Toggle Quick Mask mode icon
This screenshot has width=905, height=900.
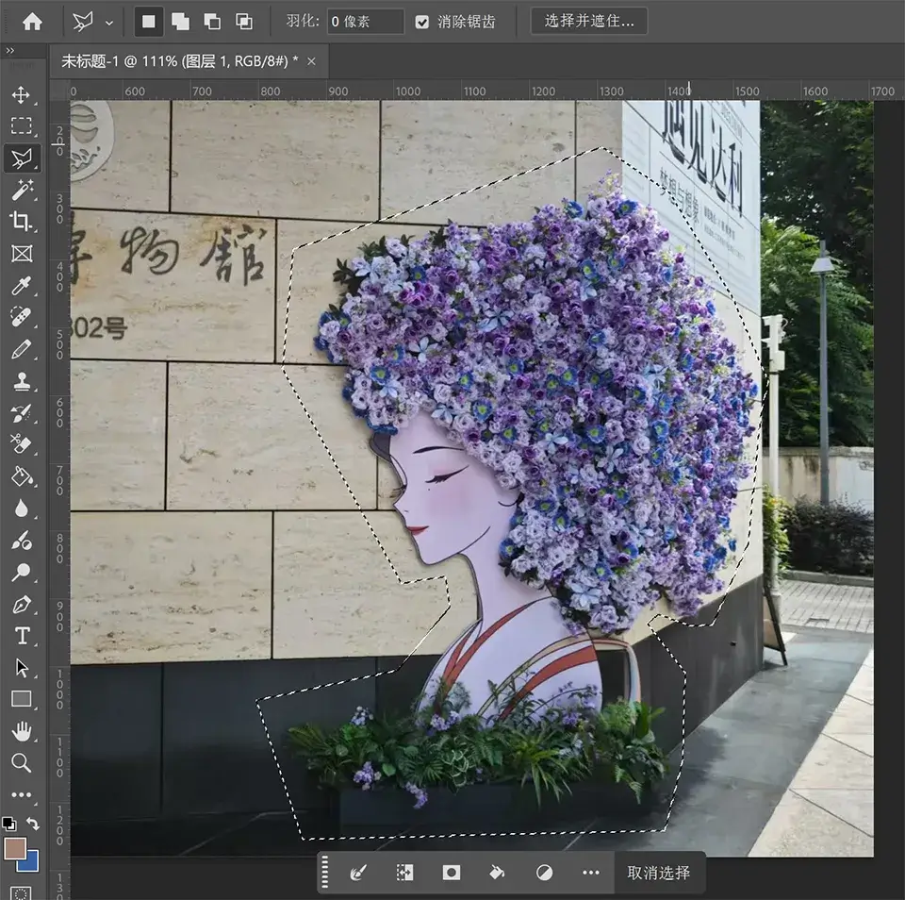click(x=21, y=892)
